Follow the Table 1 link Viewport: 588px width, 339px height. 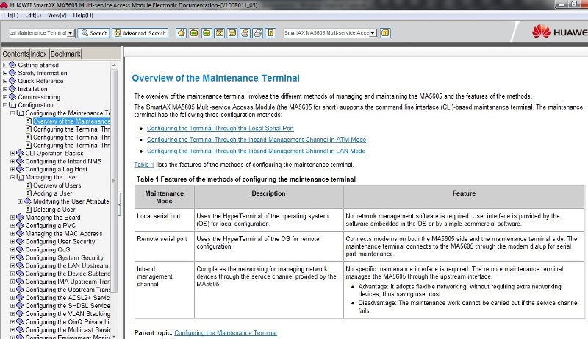144,165
